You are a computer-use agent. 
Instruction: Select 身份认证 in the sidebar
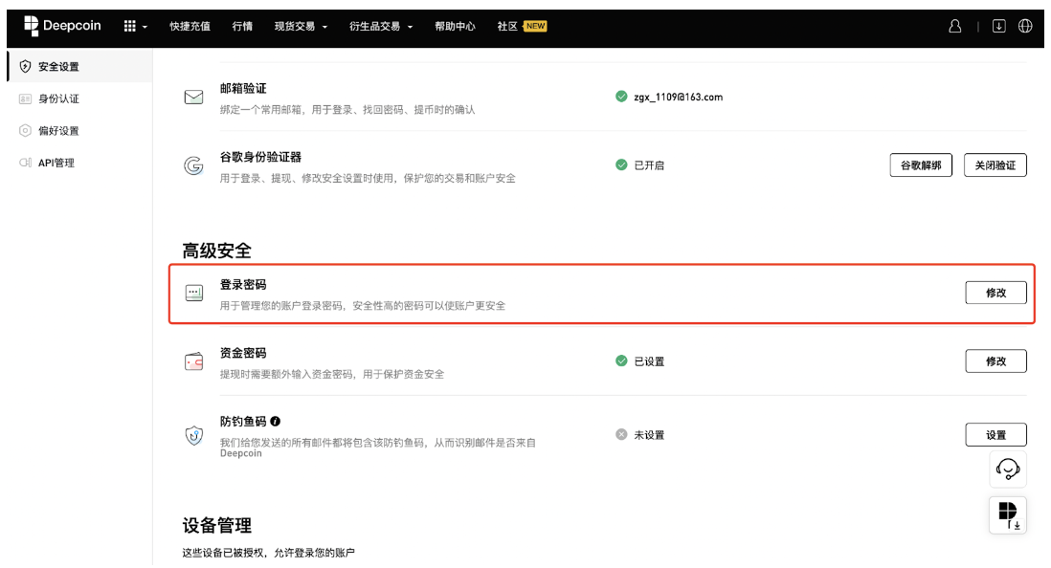coord(58,98)
